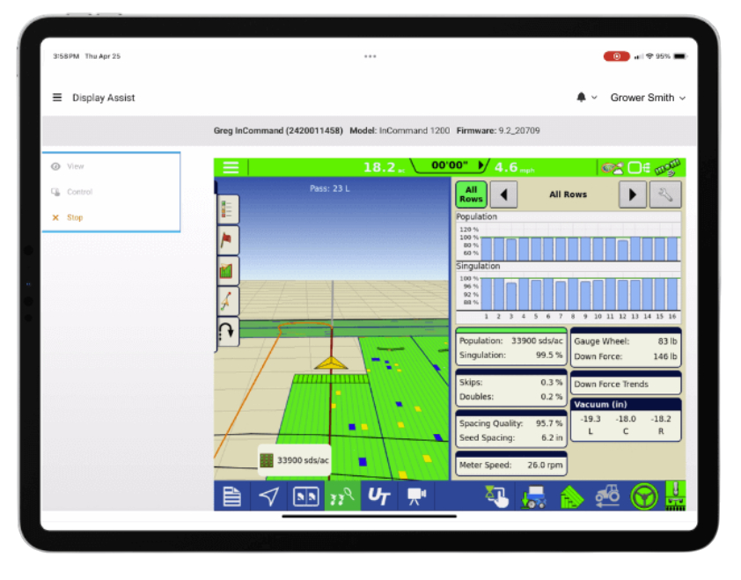Click the right arrow next row button
This screenshot has width=741, height=580.
632,195
